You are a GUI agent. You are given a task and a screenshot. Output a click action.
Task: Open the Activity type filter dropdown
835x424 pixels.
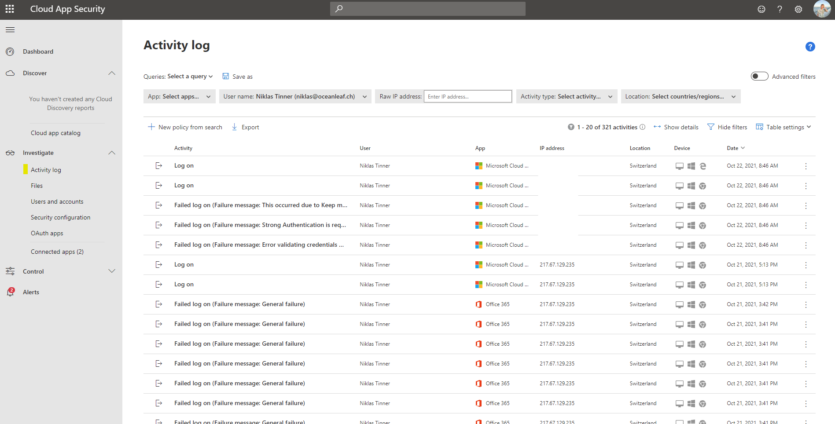point(567,96)
